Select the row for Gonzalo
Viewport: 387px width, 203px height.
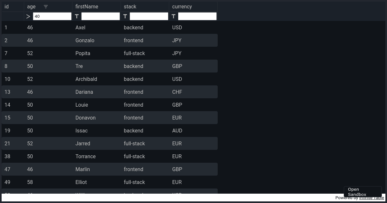110,40
